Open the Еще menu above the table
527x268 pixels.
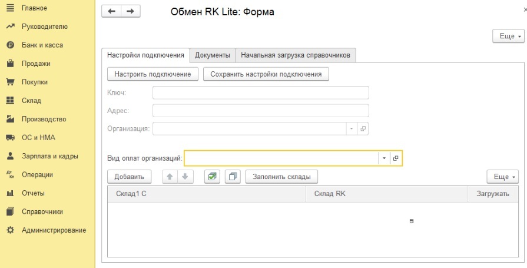pyautogui.click(x=502, y=177)
